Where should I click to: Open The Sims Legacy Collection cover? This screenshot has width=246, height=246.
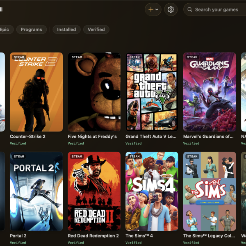point(210,191)
